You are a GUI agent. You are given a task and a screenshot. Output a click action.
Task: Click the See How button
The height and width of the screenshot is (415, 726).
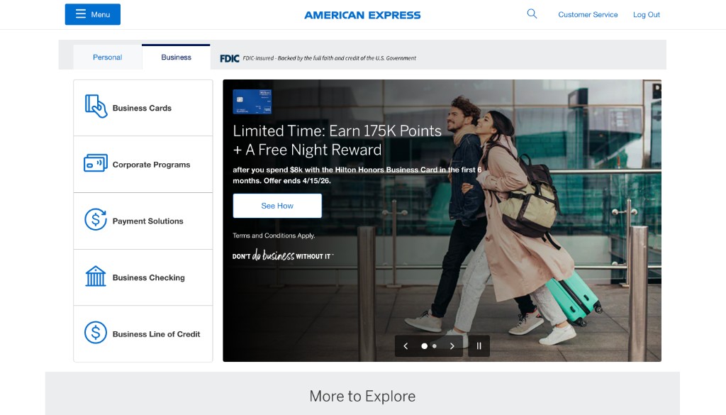click(277, 206)
